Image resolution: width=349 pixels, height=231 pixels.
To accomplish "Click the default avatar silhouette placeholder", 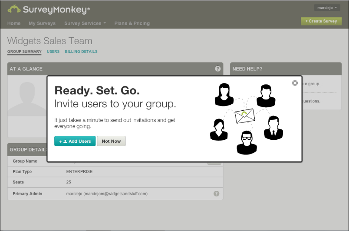I will (x=27, y=99).
